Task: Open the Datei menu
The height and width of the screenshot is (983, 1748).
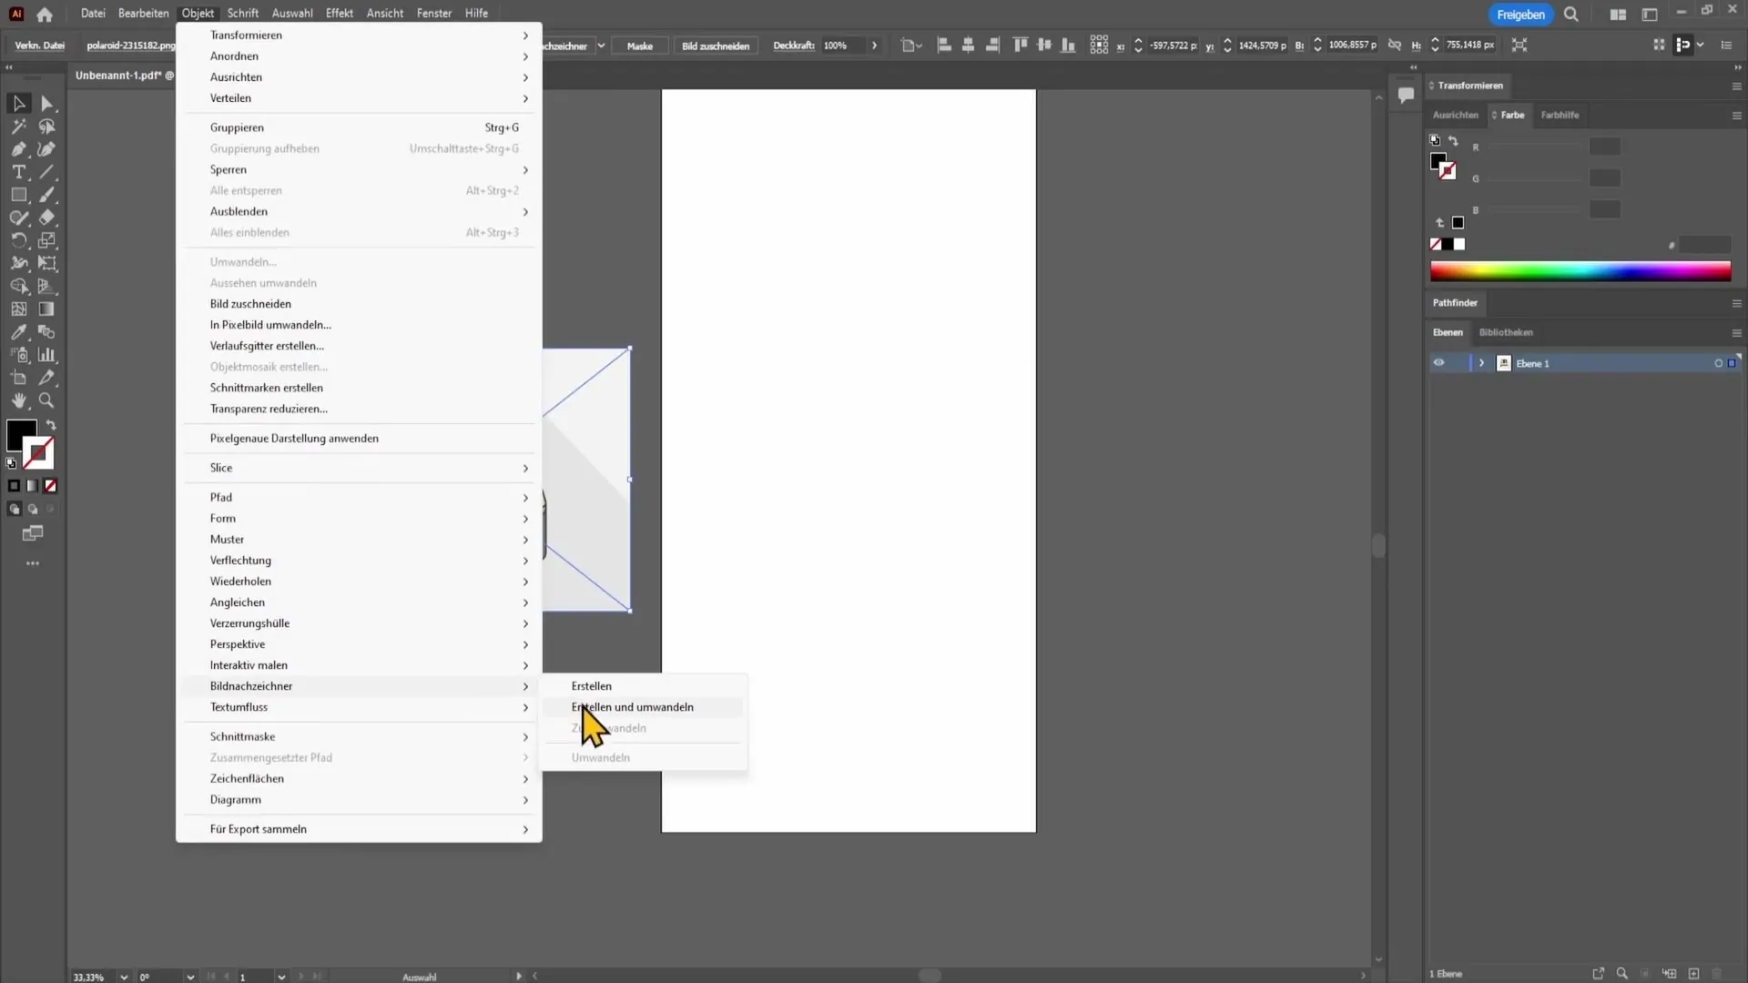Action: tap(93, 14)
